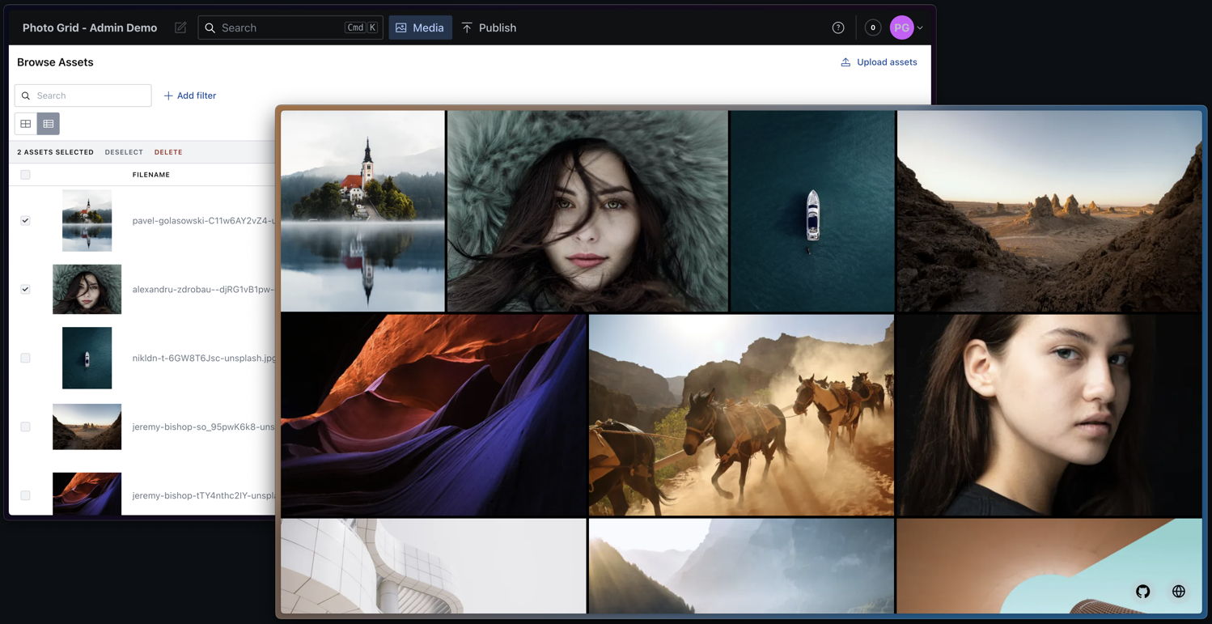
Task: Open jeremy-bishop desert thumbnail in list
Action: pyautogui.click(x=87, y=427)
